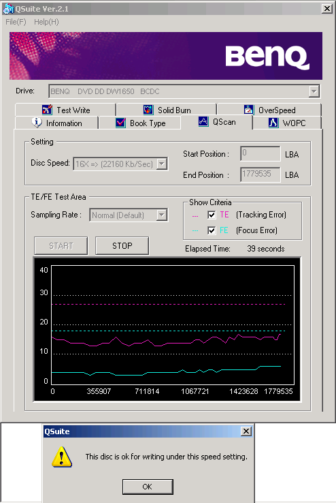Image resolution: width=336 pixels, height=503 pixels.
Task: Click the Test Write tab icon
Action: (x=47, y=110)
